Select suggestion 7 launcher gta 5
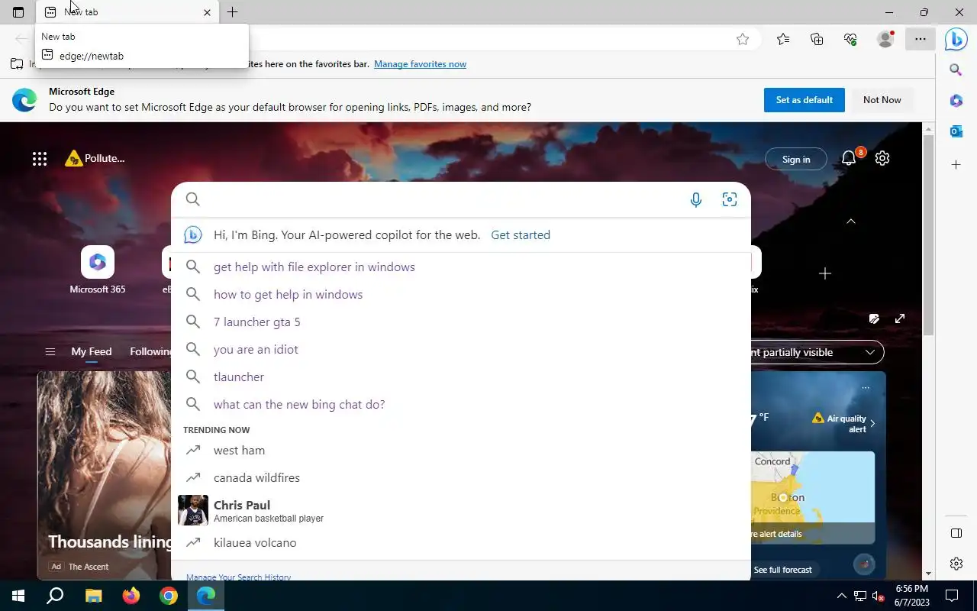 [x=461, y=322]
